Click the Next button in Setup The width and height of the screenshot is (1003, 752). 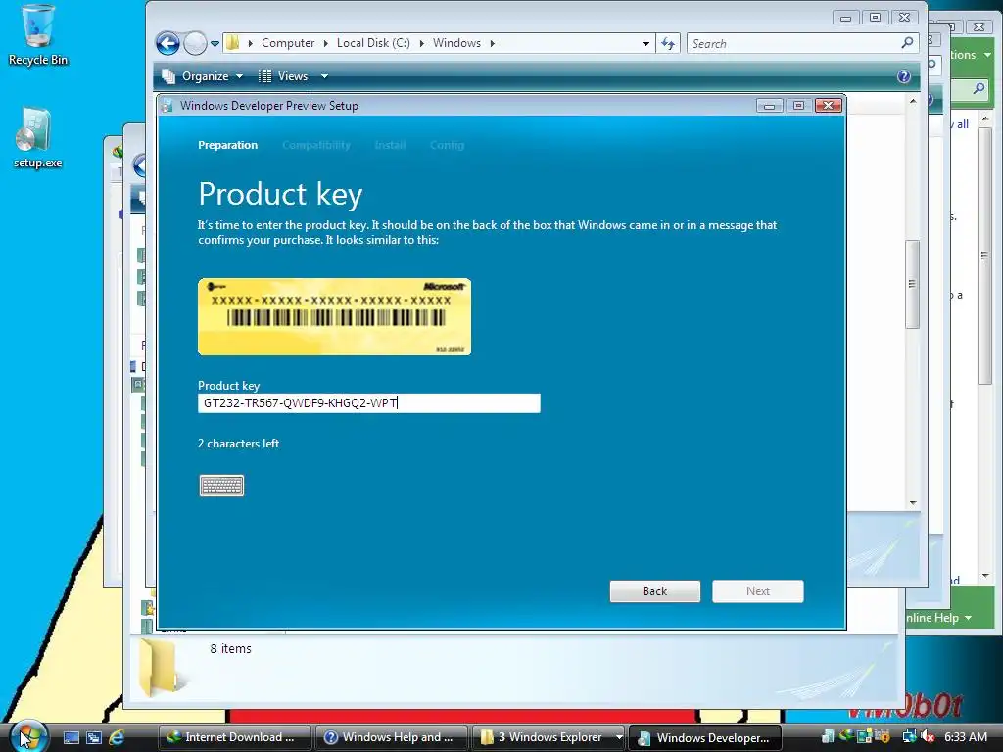[758, 591]
